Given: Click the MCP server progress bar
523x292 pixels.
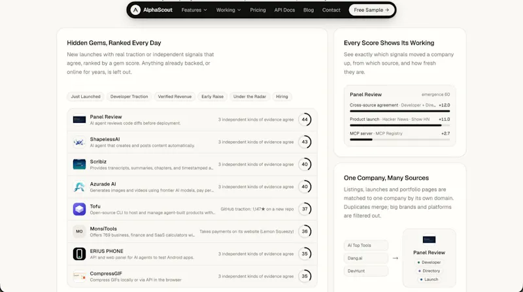Looking at the screenshot, I should click(399, 140).
